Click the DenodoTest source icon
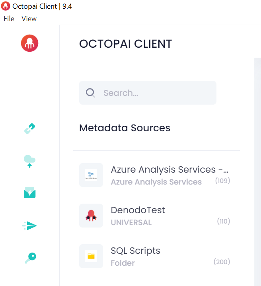The image size is (261, 286). tap(91, 216)
